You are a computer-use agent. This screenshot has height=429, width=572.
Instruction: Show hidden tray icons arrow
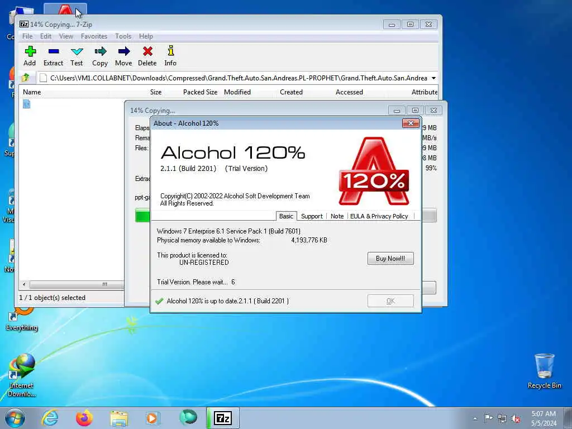pos(475,418)
